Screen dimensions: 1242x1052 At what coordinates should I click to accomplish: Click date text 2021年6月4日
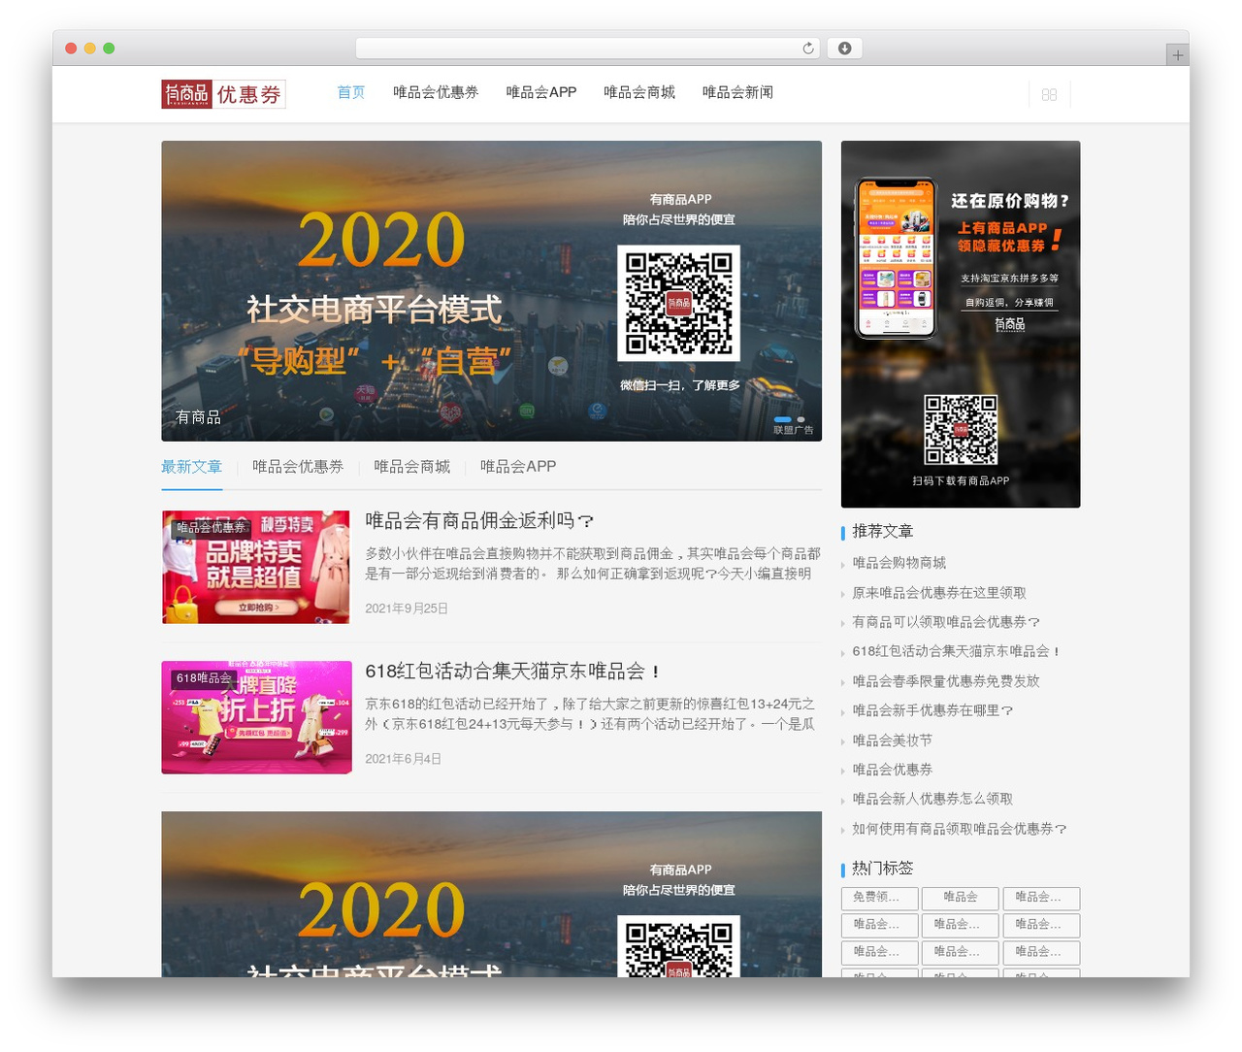(403, 759)
